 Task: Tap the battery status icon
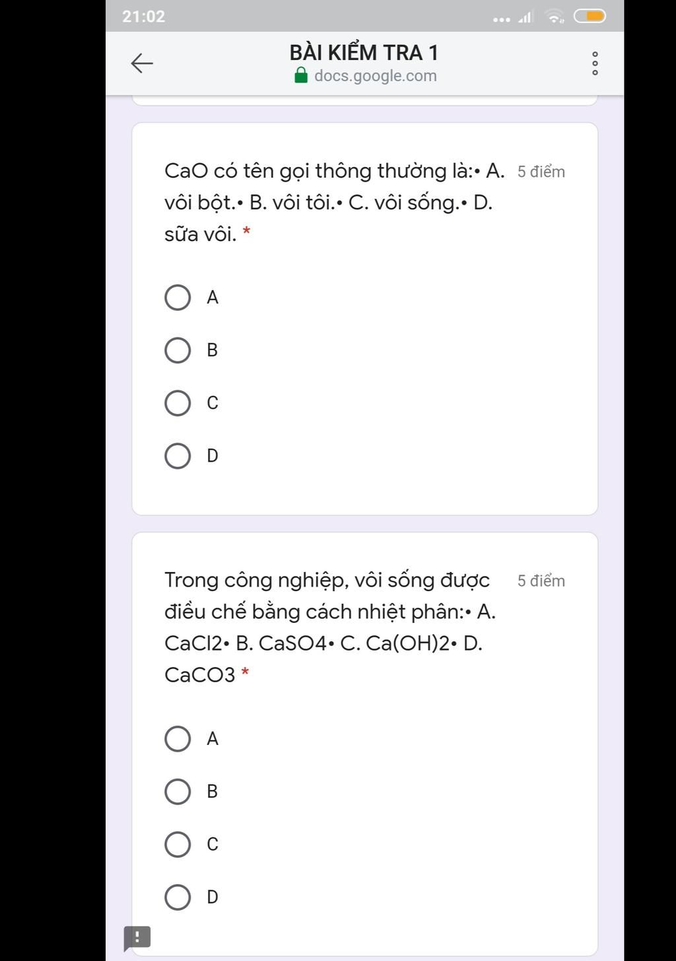[x=589, y=17]
